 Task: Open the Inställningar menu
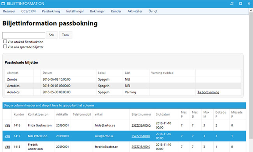pos(75,11)
